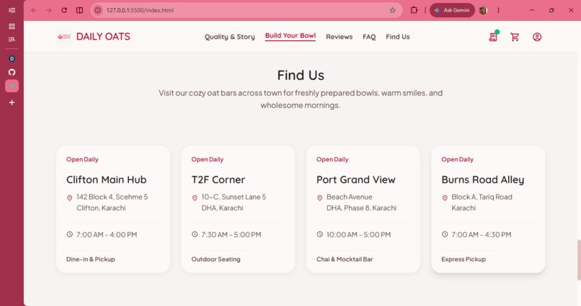
Task: Click '7:00 AM – 4:00 PM' hours text
Action: click(x=107, y=235)
